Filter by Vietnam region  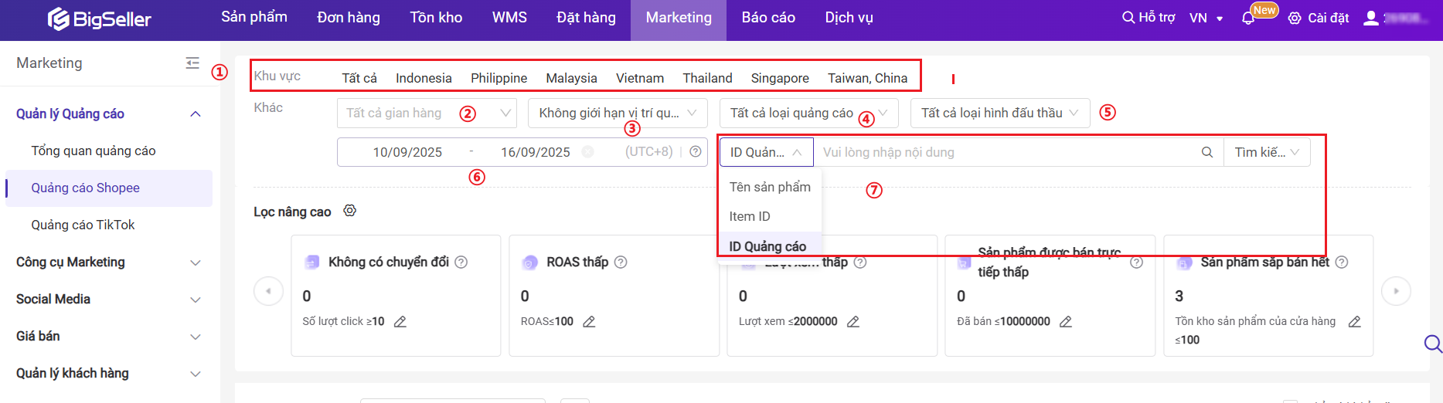tap(639, 78)
